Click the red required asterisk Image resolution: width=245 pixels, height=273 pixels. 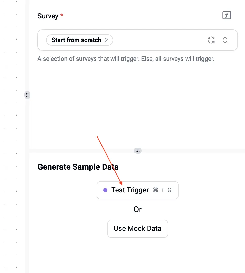[x=62, y=16]
